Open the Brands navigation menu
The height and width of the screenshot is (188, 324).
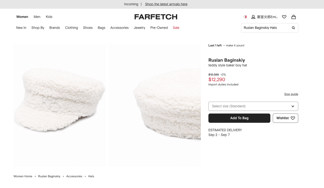click(x=55, y=28)
